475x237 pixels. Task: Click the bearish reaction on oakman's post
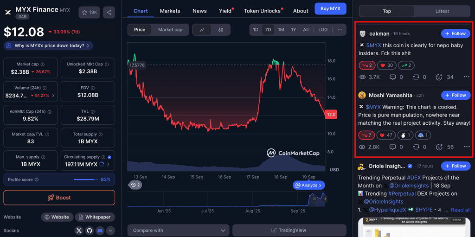click(367, 65)
